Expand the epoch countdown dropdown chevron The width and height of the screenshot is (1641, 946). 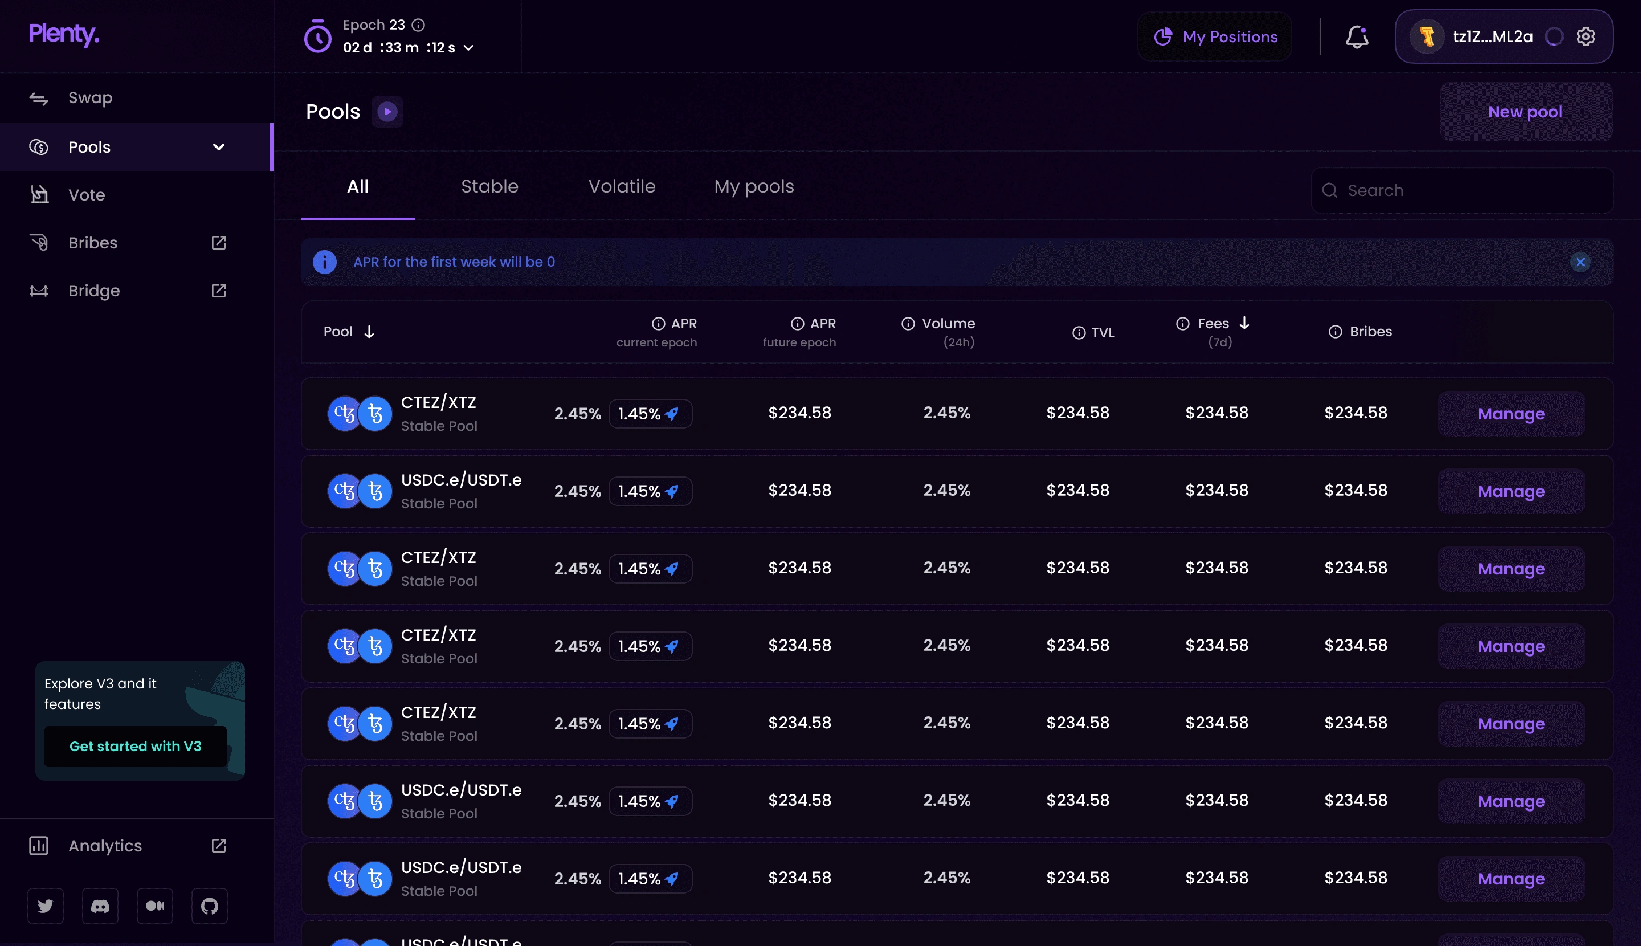click(468, 48)
